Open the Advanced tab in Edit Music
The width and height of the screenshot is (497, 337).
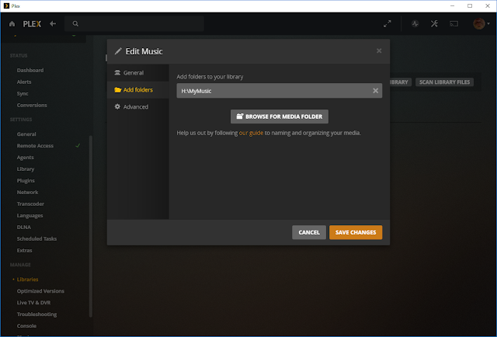click(138, 107)
